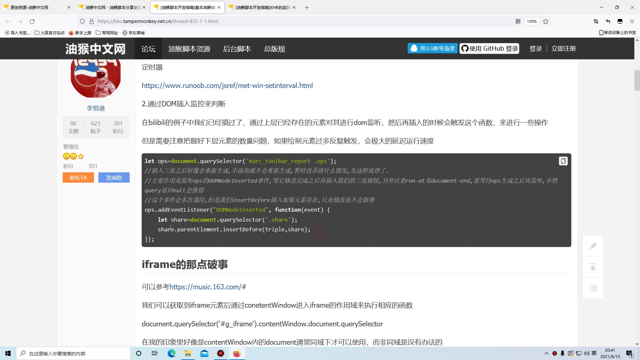The image size is (640, 360).
Task: Click the 130% zoom level indicator
Action: tap(532, 21)
